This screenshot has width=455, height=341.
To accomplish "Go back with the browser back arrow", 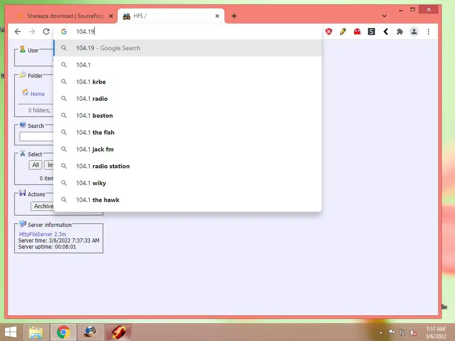I will pyautogui.click(x=18, y=32).
